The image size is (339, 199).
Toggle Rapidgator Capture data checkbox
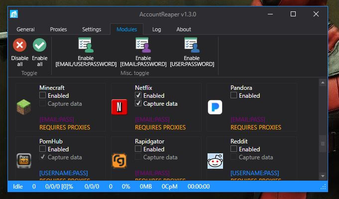(x=138, y=157)
